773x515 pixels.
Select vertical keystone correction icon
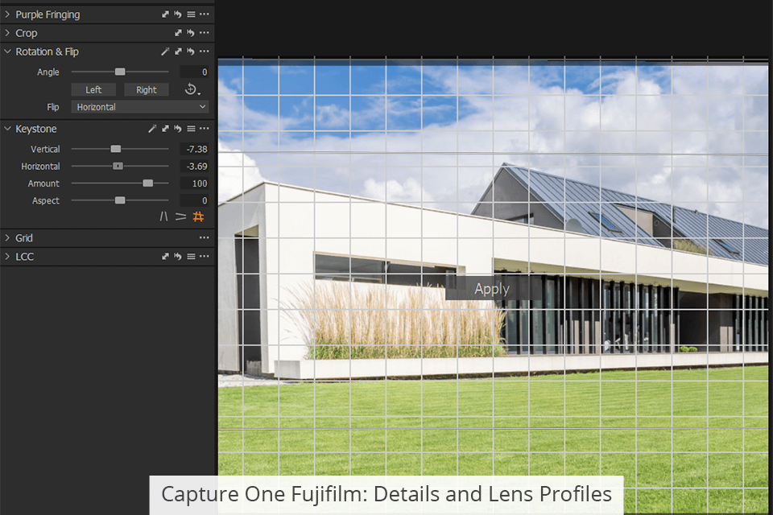163,216
